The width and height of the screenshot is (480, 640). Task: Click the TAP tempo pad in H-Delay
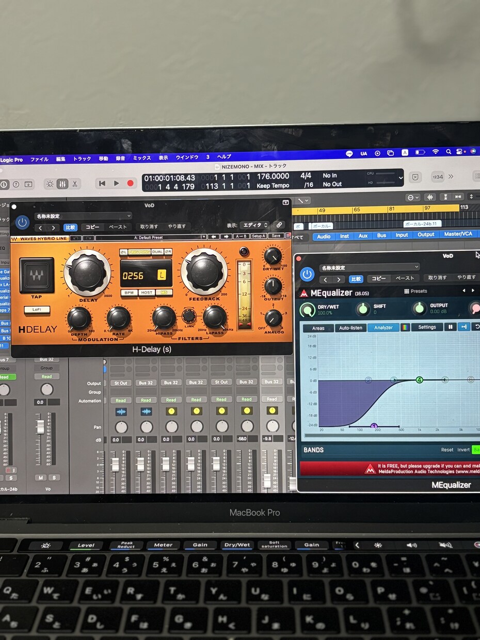(x=36, y=275)
